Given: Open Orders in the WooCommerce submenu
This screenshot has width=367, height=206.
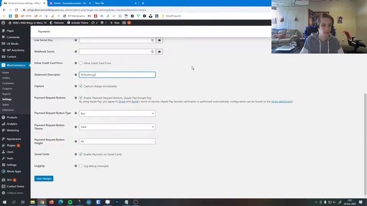Looking at the screenshot, I should click(x=6, y=78).
